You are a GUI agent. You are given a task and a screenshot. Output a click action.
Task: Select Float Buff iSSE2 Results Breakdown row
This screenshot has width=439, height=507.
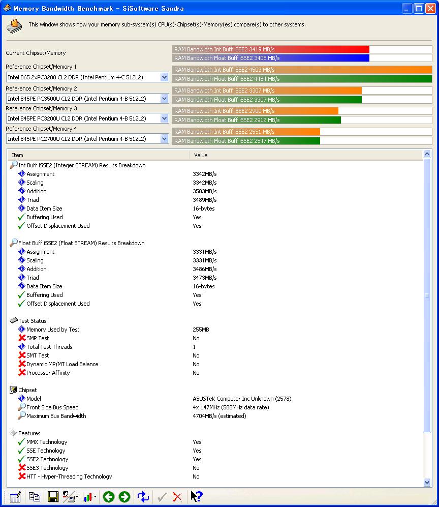[x=215, y=243]
